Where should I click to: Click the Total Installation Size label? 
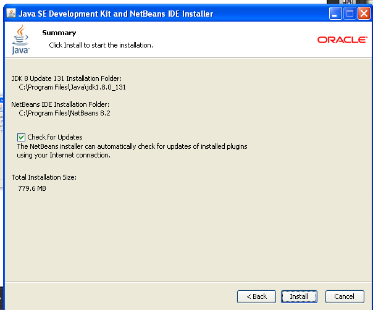tap(44, 178)
